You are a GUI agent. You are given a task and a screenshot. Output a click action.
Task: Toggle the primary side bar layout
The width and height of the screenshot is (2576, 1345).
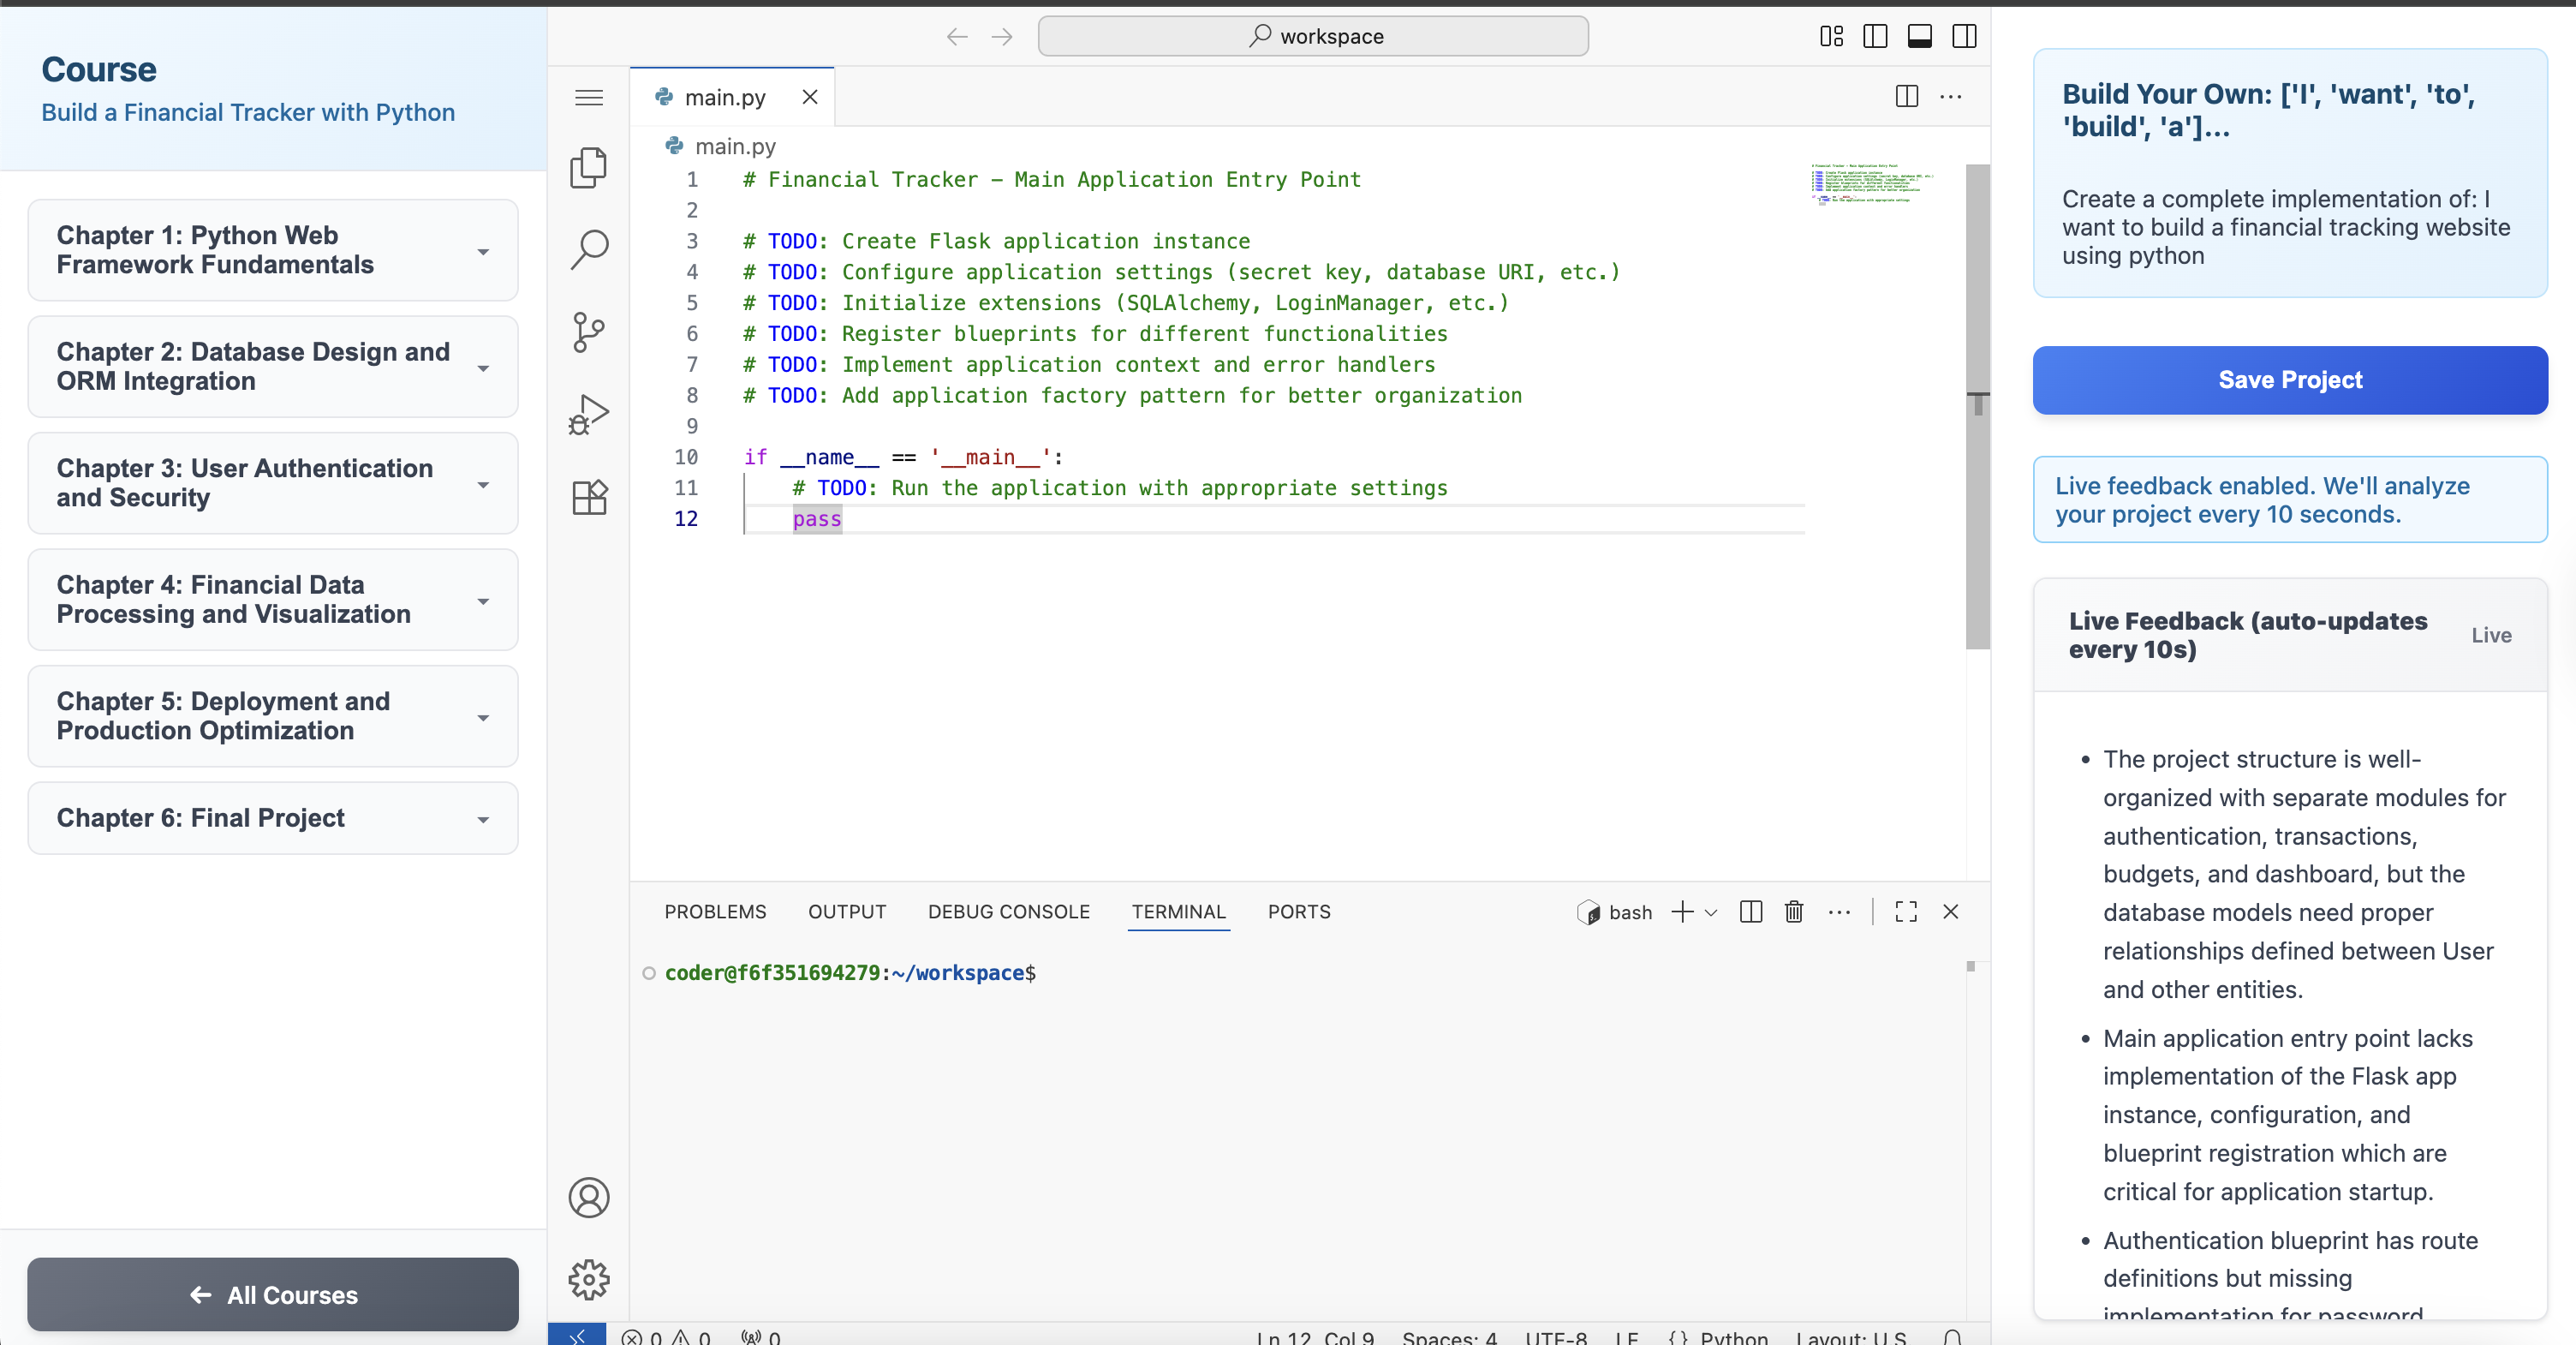point(1875,37)
